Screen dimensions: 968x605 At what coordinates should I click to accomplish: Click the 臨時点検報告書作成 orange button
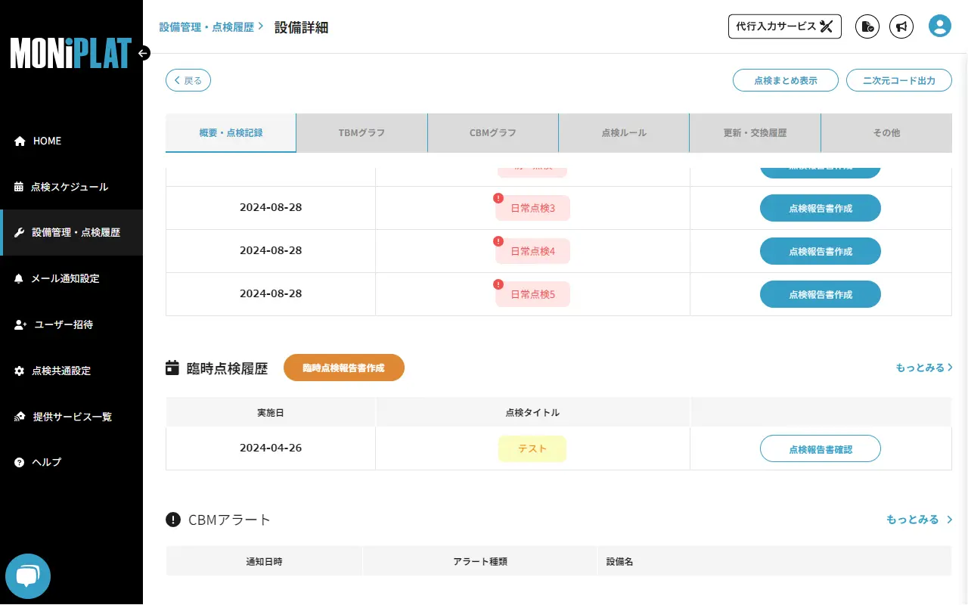coord(344,368)
